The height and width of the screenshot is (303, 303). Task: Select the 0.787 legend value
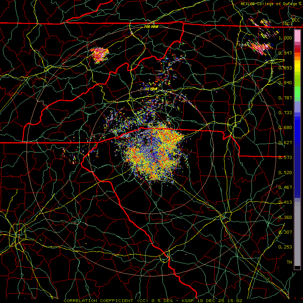pos(285,98)
